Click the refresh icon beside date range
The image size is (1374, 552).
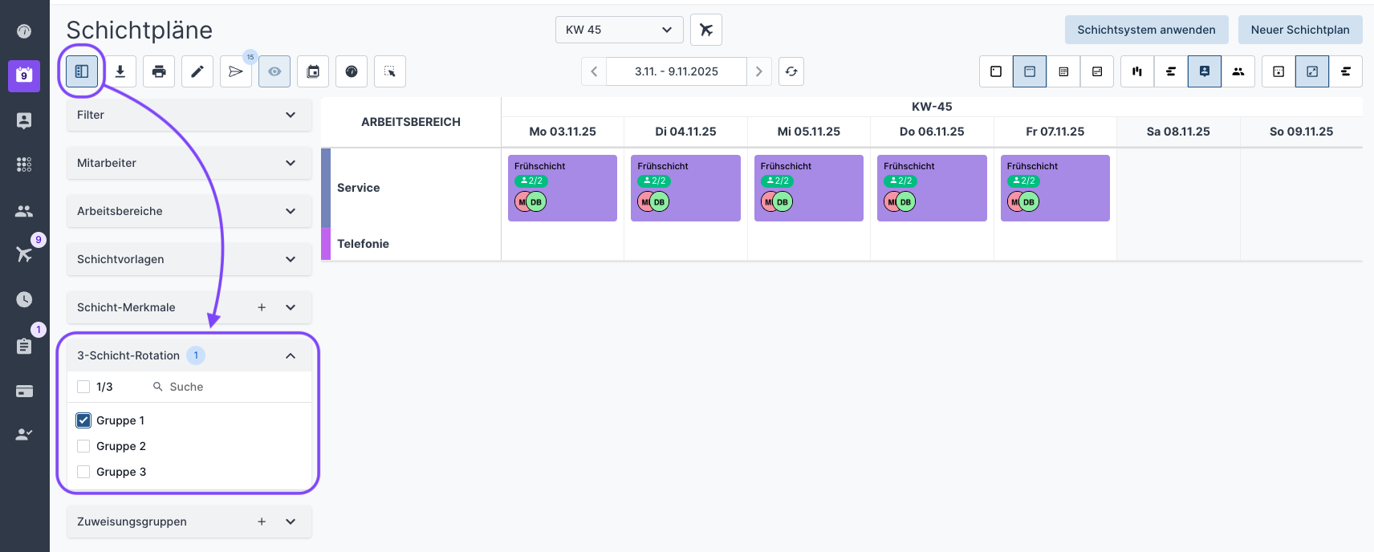pos(791,71)
